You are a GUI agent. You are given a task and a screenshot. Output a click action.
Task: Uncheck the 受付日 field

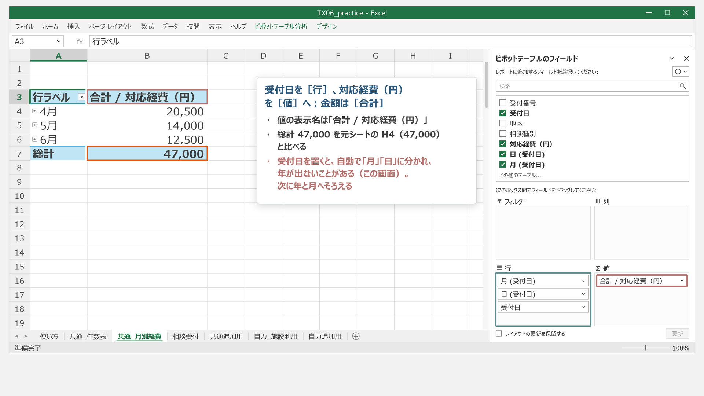503,113
